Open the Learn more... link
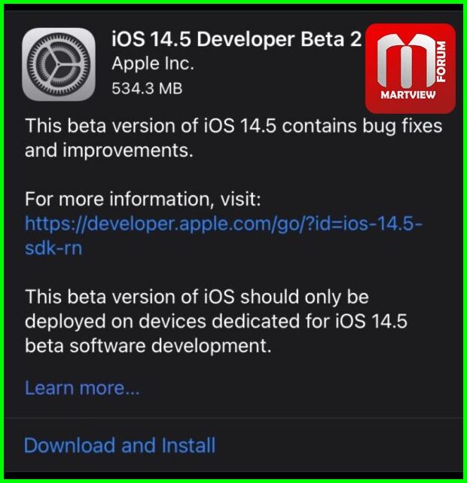 coord(82,387)
